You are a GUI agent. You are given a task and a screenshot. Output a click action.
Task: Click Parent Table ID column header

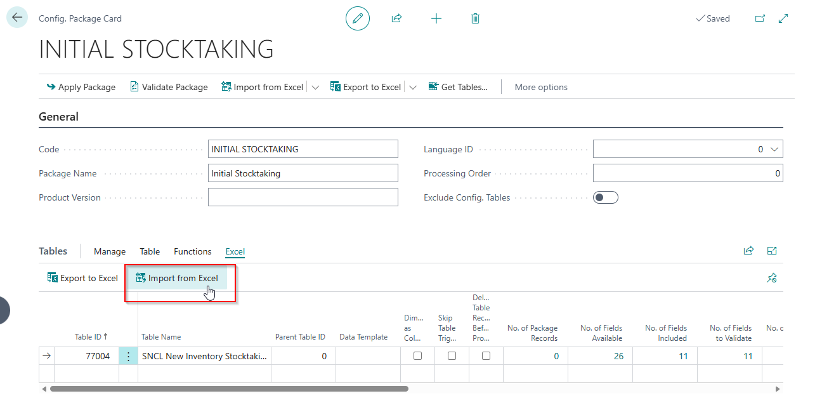coord(300,337)
